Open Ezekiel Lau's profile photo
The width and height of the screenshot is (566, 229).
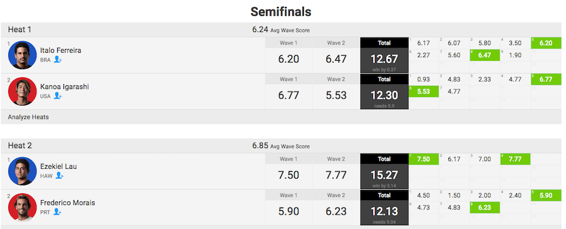click(x=23, y=171)
